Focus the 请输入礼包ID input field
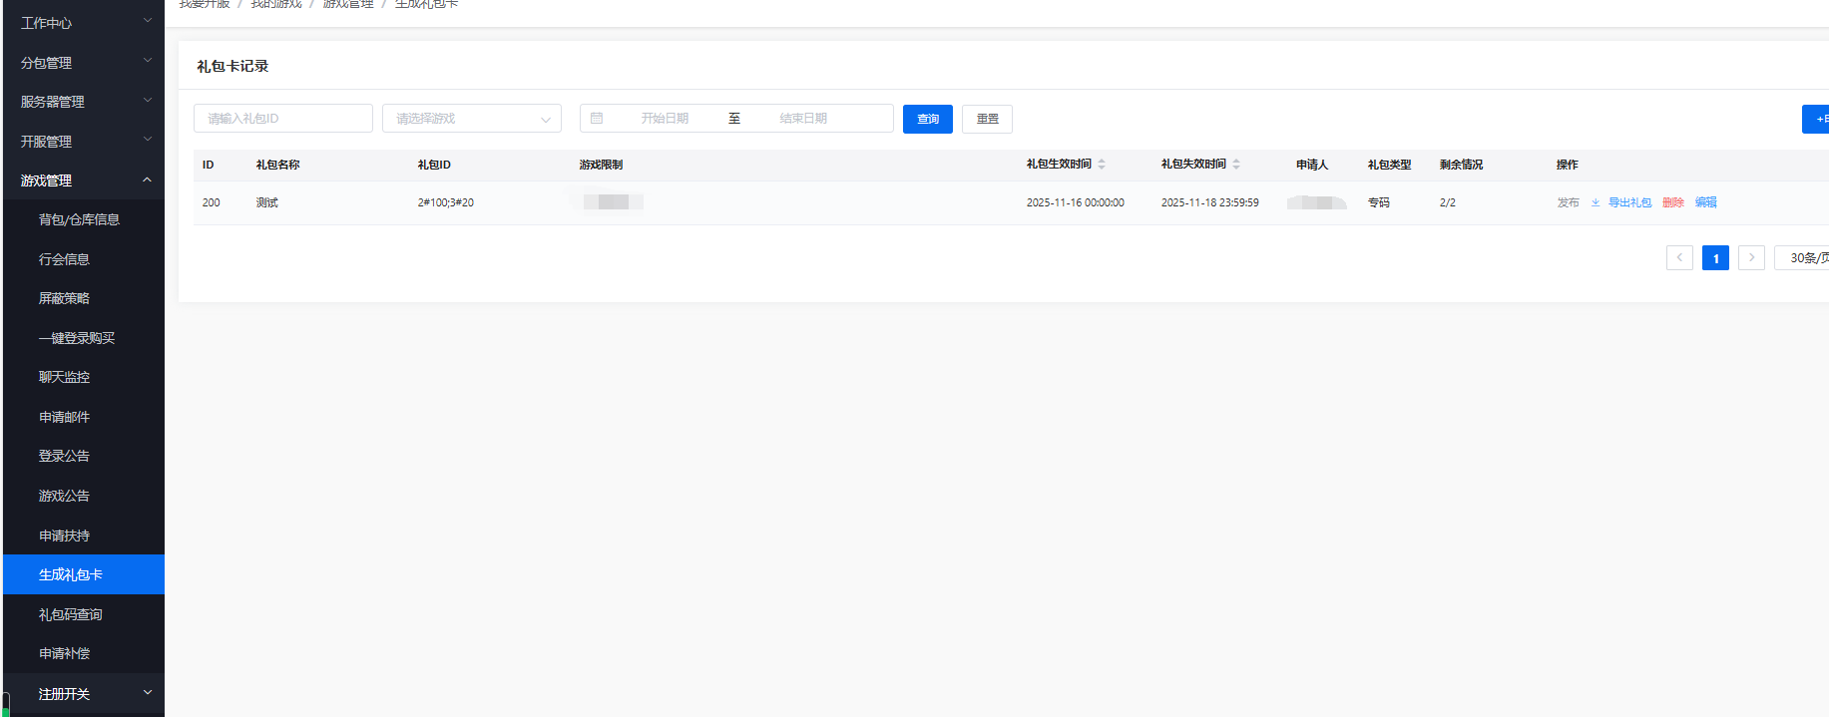The width and height of the screenshot is (1829, 717). tap(282, 119)
